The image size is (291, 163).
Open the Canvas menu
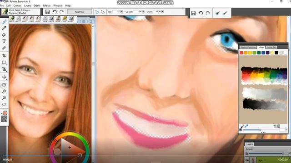click(17, 6)
